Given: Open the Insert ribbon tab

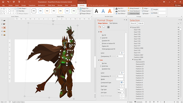Looking at the screenshot, I should [17, 5].
